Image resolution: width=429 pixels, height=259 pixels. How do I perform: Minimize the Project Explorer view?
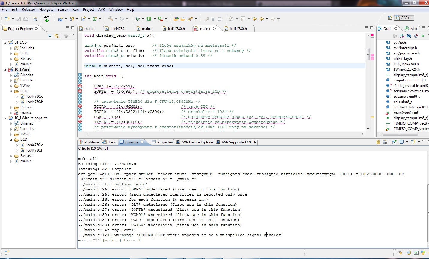coord(67,28)
